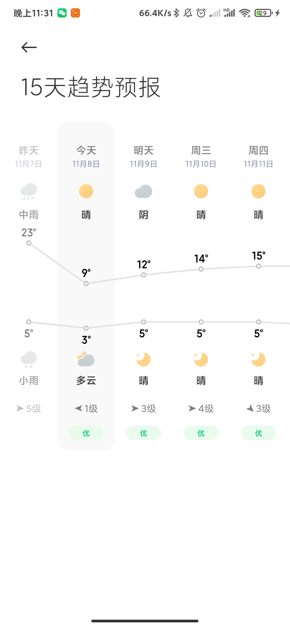Tap tomorrow's 3级 wind indicator
This screenshot has height=628, width=290.
pos(144,408)
